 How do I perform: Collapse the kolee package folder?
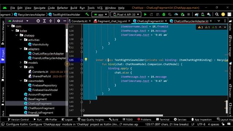click(x=13, y=31)
